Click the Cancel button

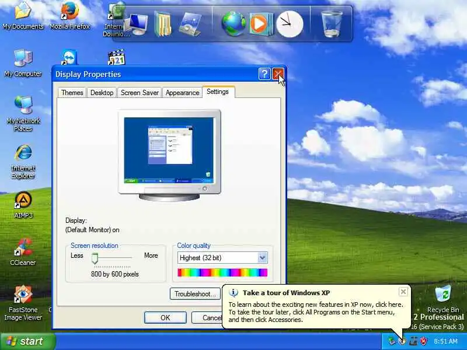207,317
